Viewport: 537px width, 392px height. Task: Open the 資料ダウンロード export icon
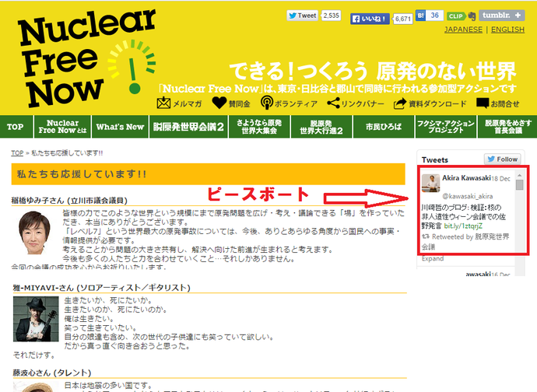click(x=400, y=103)
